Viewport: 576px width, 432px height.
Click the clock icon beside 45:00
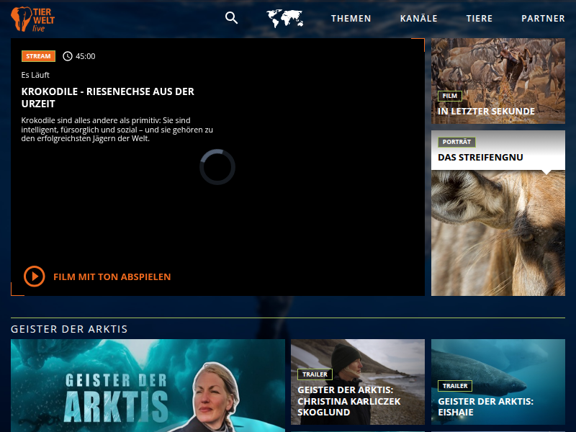click(68, 56)
